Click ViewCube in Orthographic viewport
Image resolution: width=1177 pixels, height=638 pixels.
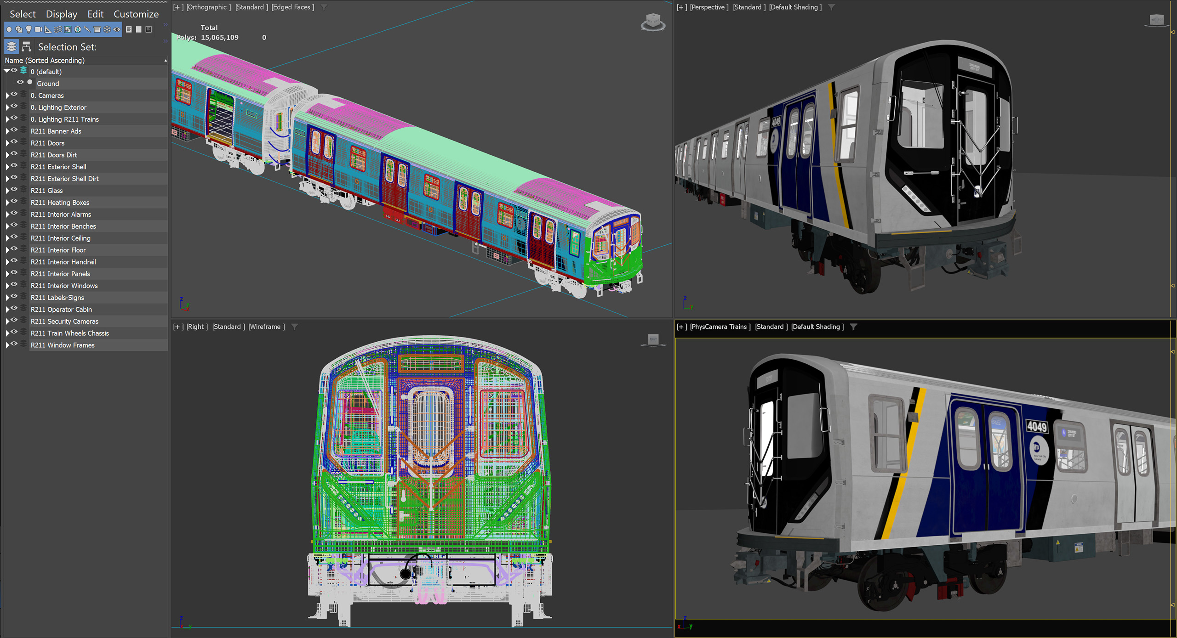coord(653,22)
